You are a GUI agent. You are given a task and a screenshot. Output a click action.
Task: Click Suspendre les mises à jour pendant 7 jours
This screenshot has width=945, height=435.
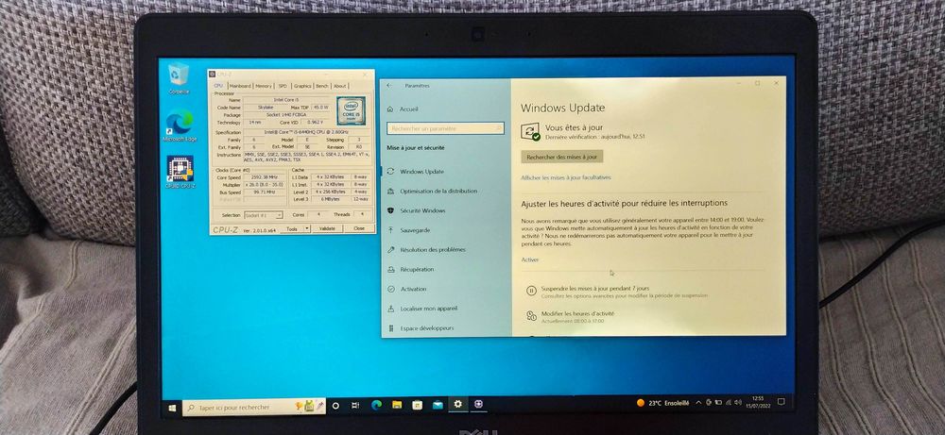point(594,288)
